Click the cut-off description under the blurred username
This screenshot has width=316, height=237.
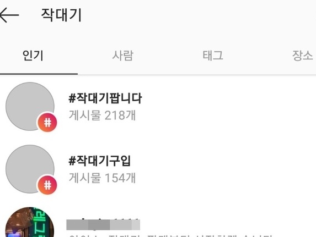click(x=170, y=235)
